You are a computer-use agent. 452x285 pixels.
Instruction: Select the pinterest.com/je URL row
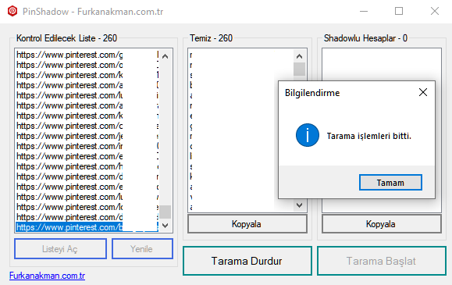click(x=87, y=136)
